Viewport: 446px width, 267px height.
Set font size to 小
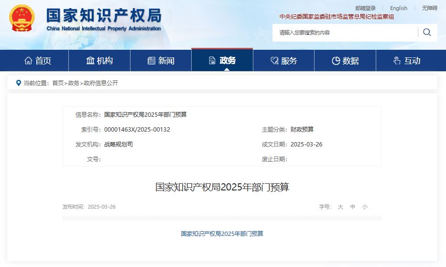point(365,207)
